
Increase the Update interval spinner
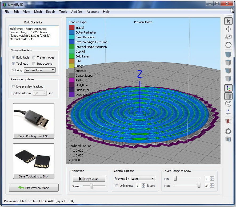pos(45,92)
